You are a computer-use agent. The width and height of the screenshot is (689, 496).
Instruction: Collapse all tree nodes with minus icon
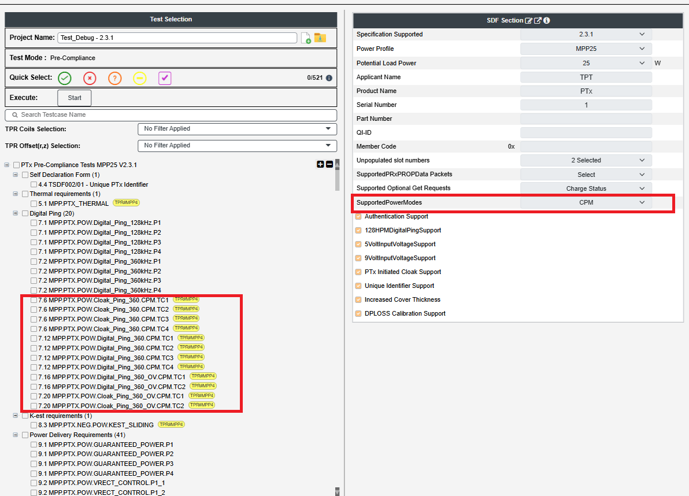point(329,164)
